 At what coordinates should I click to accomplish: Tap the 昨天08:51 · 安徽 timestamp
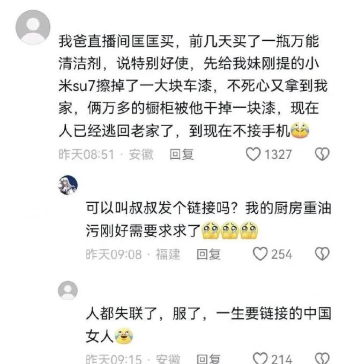[x=106, y=154]
